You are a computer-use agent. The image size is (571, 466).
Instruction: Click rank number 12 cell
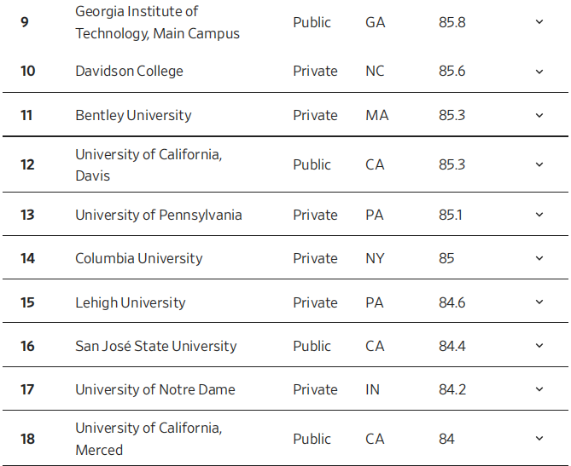click(27, 164)
